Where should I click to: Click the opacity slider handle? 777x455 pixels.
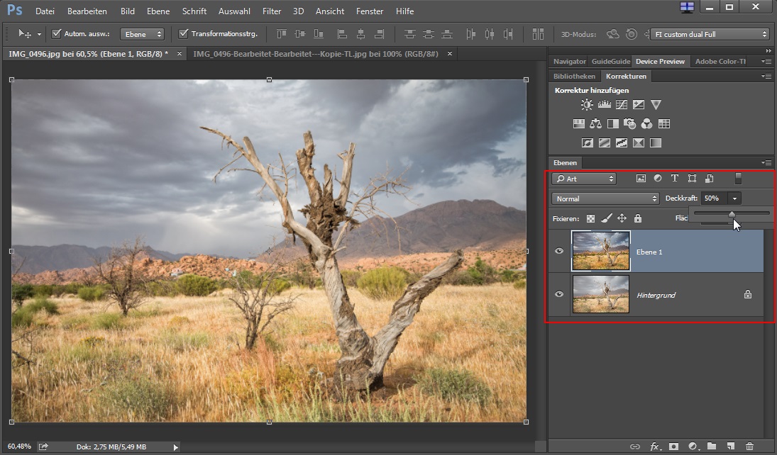point(732,214)
